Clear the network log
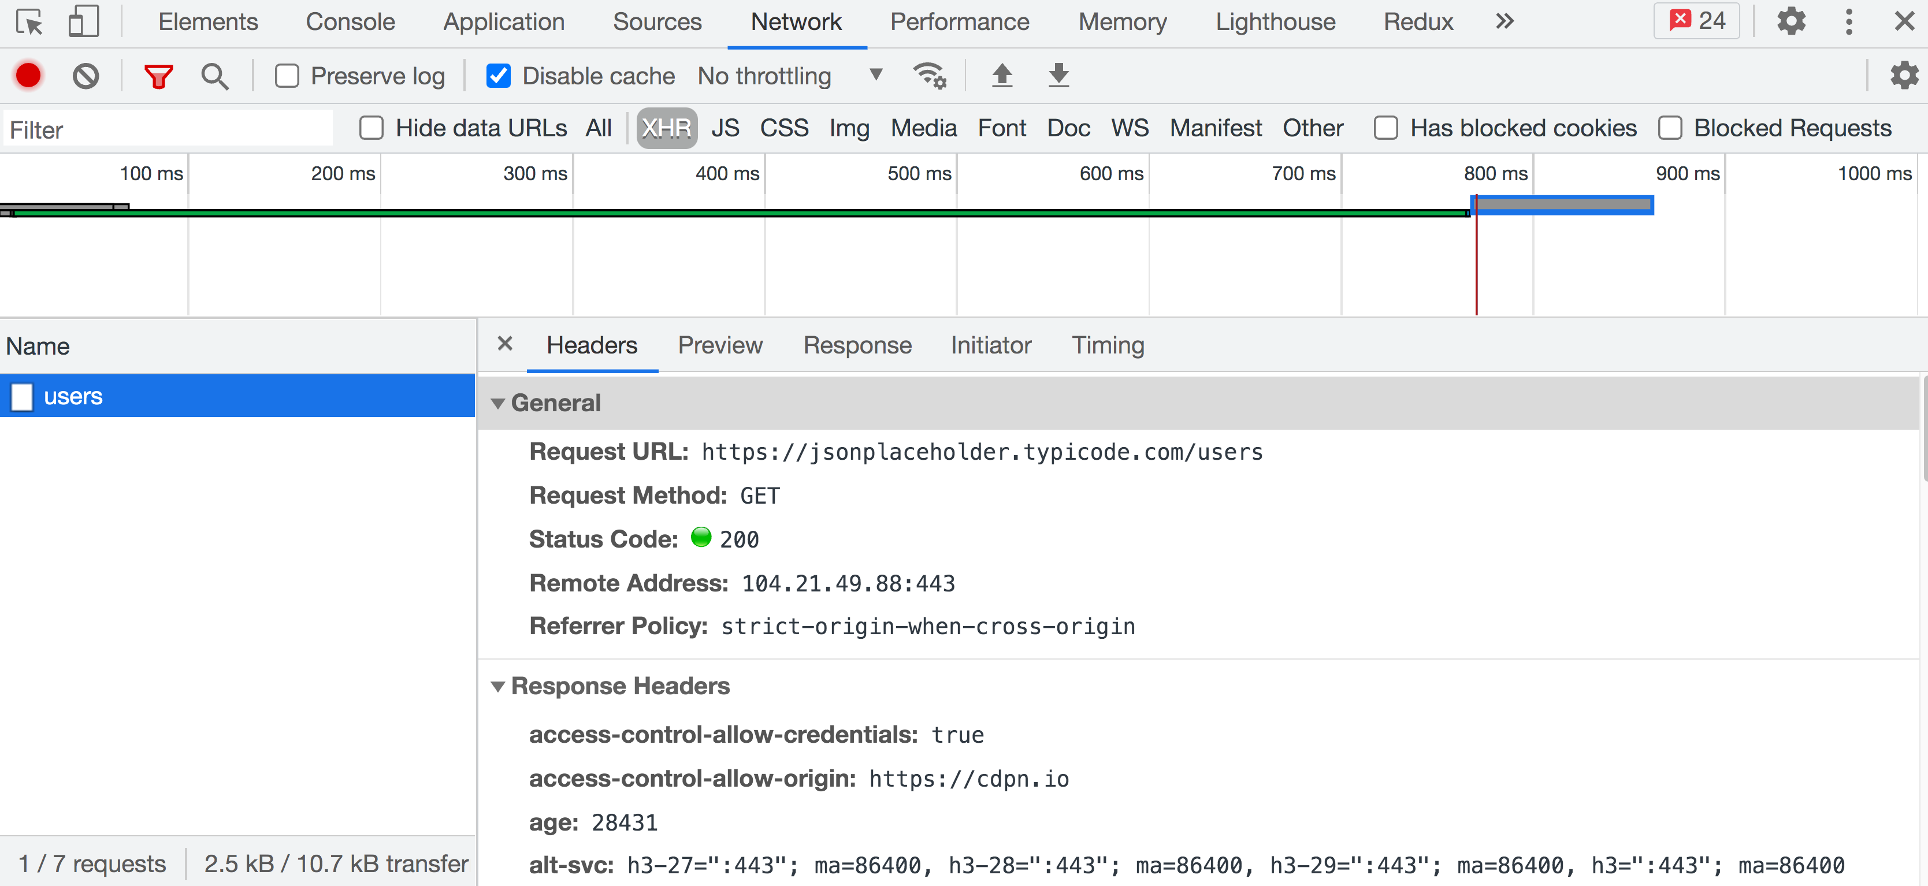The image size is (1928, 886). click(86, 76)
